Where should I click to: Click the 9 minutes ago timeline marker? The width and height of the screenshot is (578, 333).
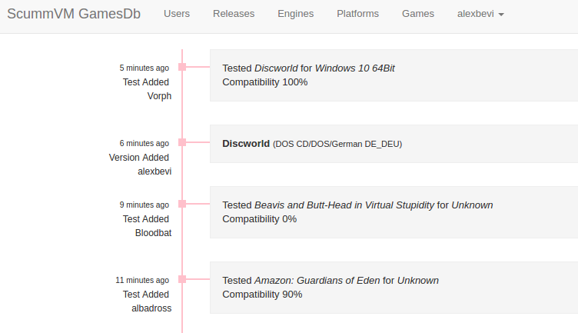pyautogui.click(x=182, y=204)
